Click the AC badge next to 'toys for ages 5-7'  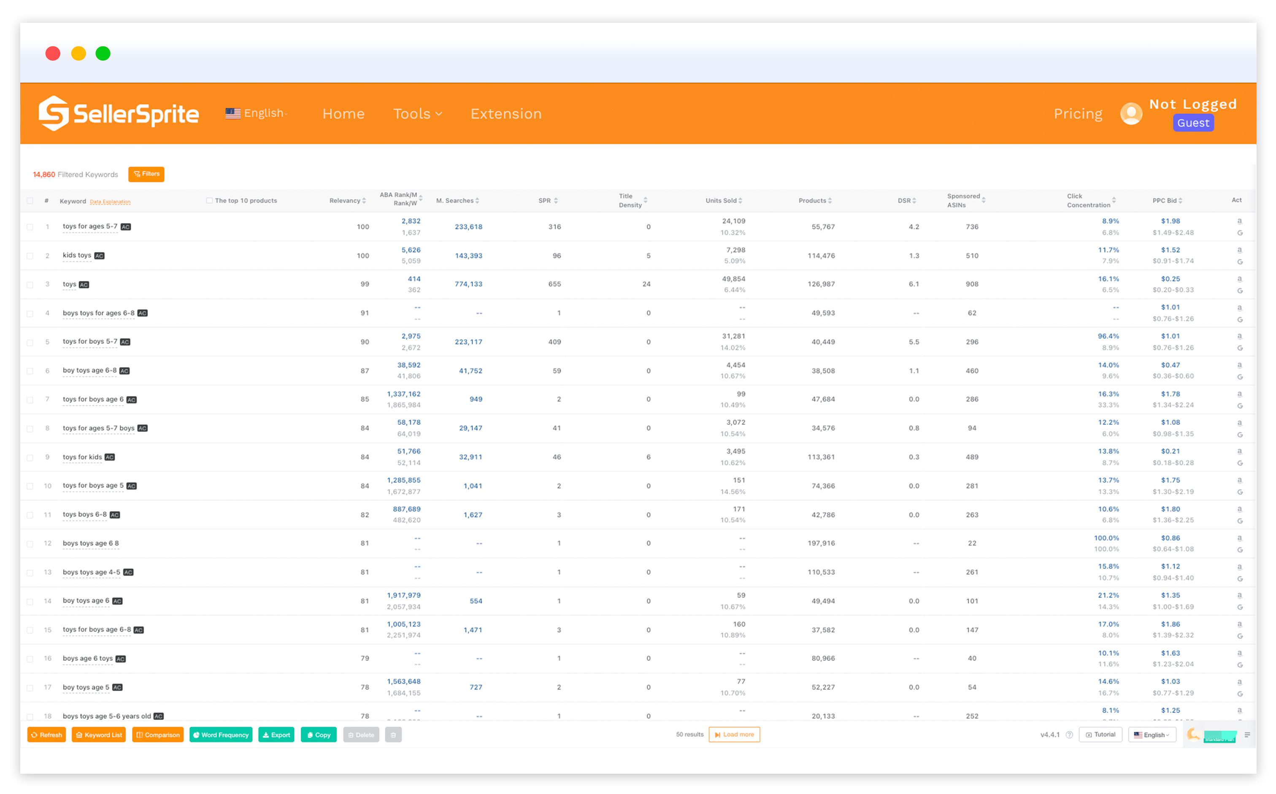126,227
